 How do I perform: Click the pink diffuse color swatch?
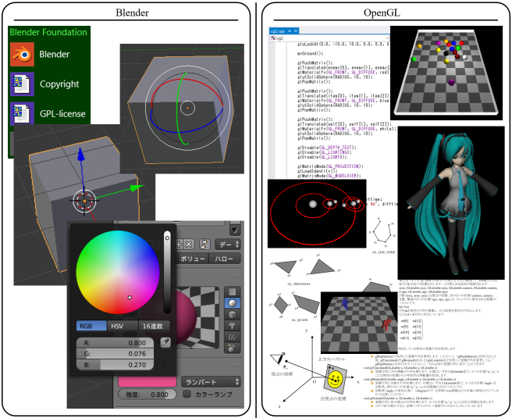click(x=148, y=381)
